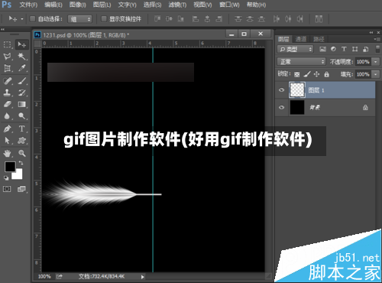This screenshot has width=382, height=283.
Task: Filter layers by adjustment layer icon
Action: [333, 49]
